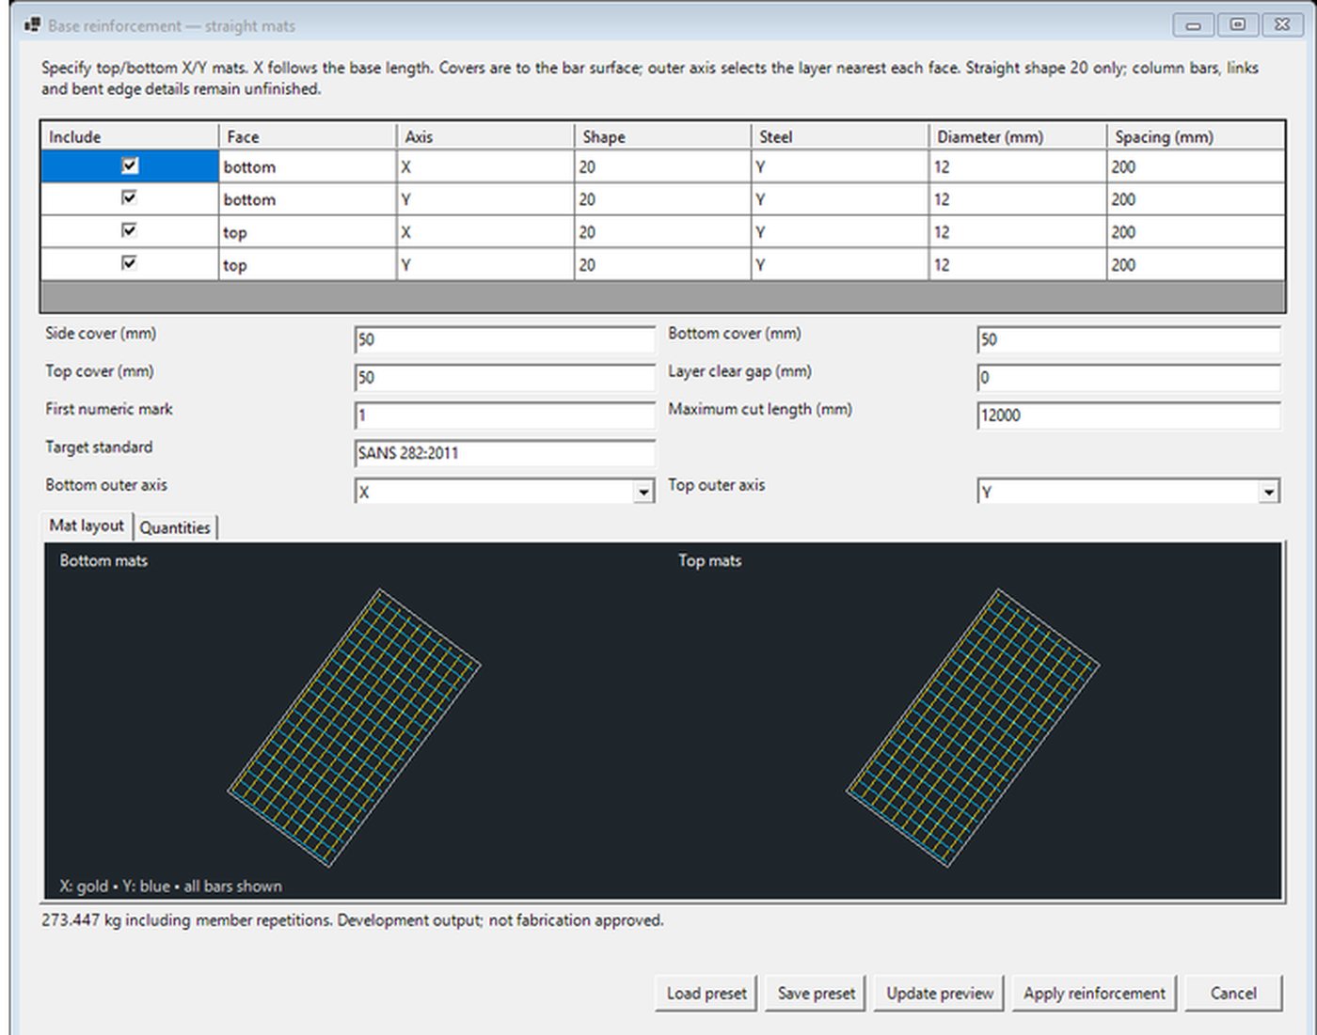Click the Load preset button
The width and height of the screenshot is (1317, 1035).
pos(706,993)
